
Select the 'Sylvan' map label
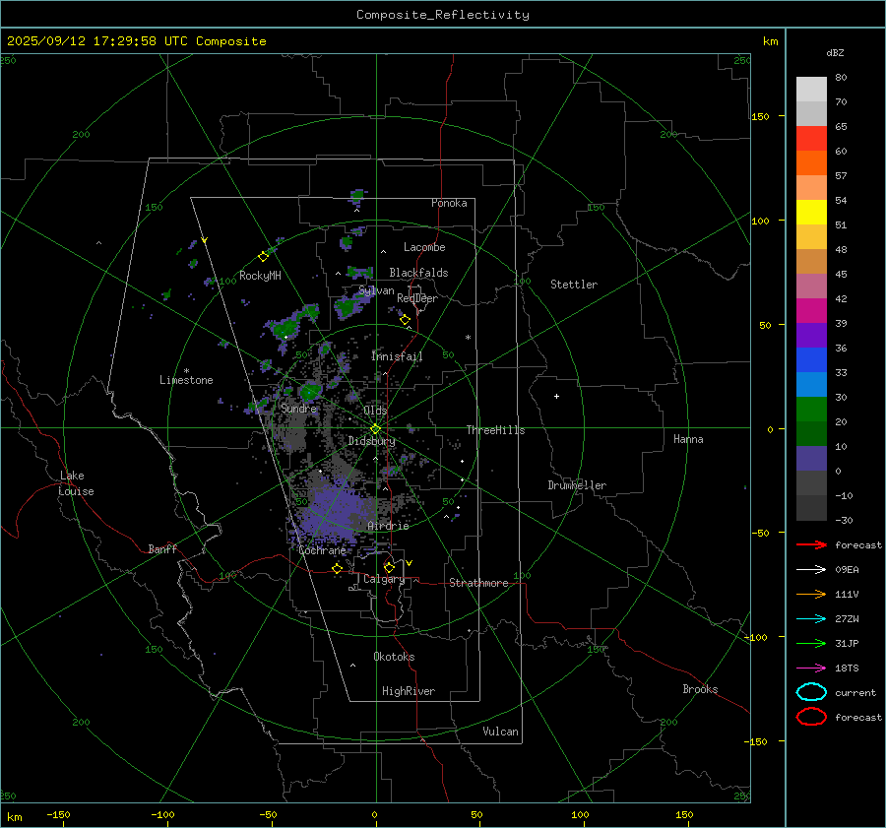click(x=376, y=290)
